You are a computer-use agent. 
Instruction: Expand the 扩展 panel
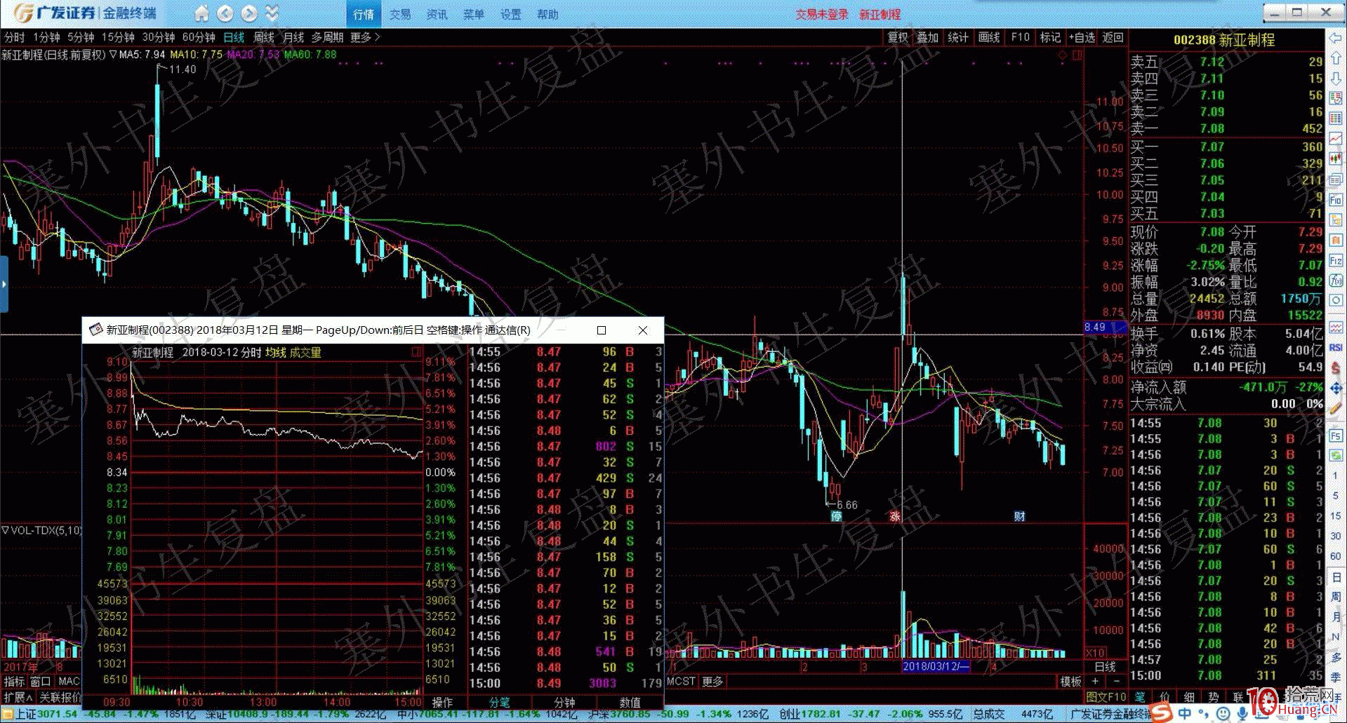tap(18, 697)
